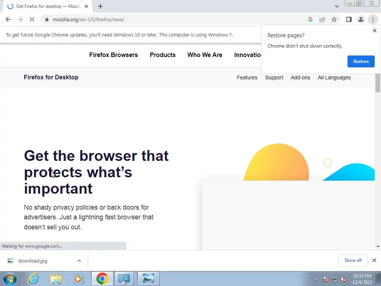381x286 pixels.
Task: Stop loading the page with X button
Action: point(32,19)
